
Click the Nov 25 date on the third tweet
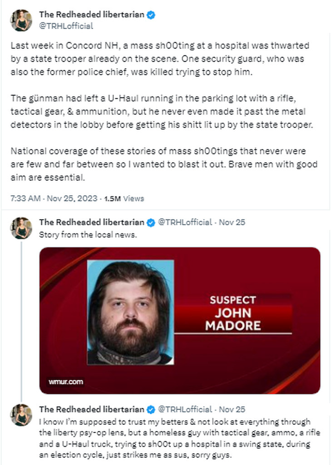click(232, 409)
